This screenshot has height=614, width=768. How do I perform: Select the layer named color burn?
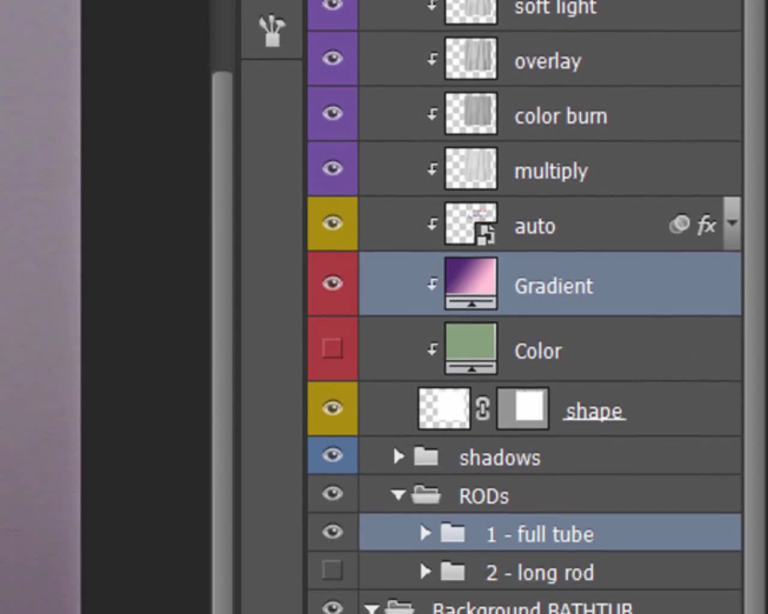[561, 116]
